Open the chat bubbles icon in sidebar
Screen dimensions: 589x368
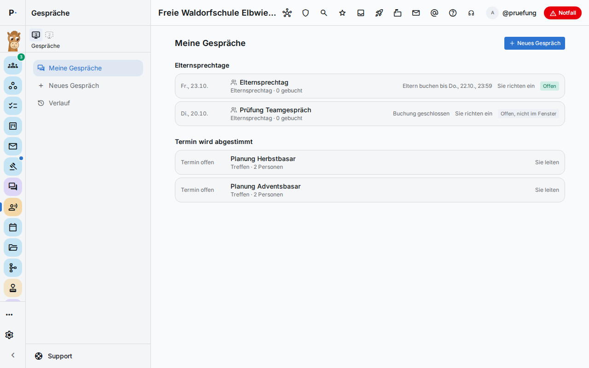pyautogui.click(x=13, y=187)
